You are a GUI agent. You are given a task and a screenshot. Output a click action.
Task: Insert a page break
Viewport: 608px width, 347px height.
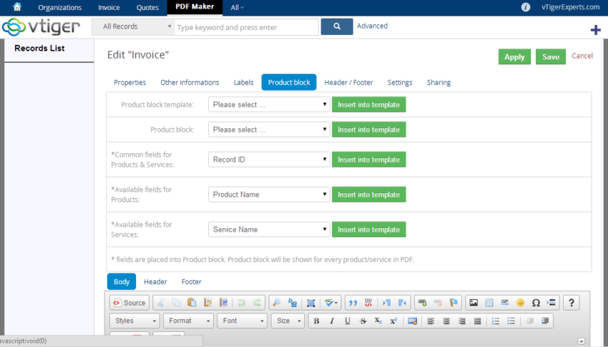pyautogui.click(x=551, y=303)
